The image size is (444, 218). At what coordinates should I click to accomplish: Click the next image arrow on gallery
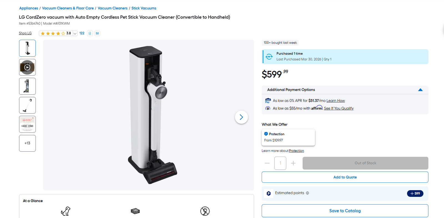[241, 117]
